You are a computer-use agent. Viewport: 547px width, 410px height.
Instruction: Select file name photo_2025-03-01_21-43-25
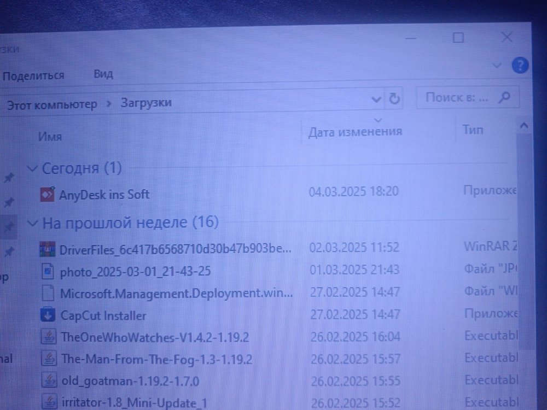[x=135, y=272]
